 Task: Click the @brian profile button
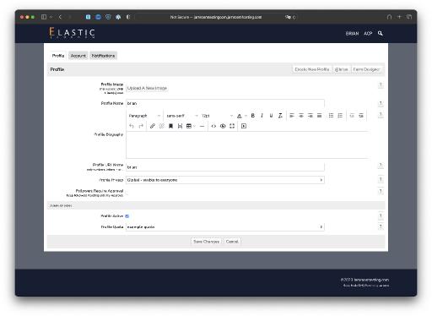[x=342, y=69]
